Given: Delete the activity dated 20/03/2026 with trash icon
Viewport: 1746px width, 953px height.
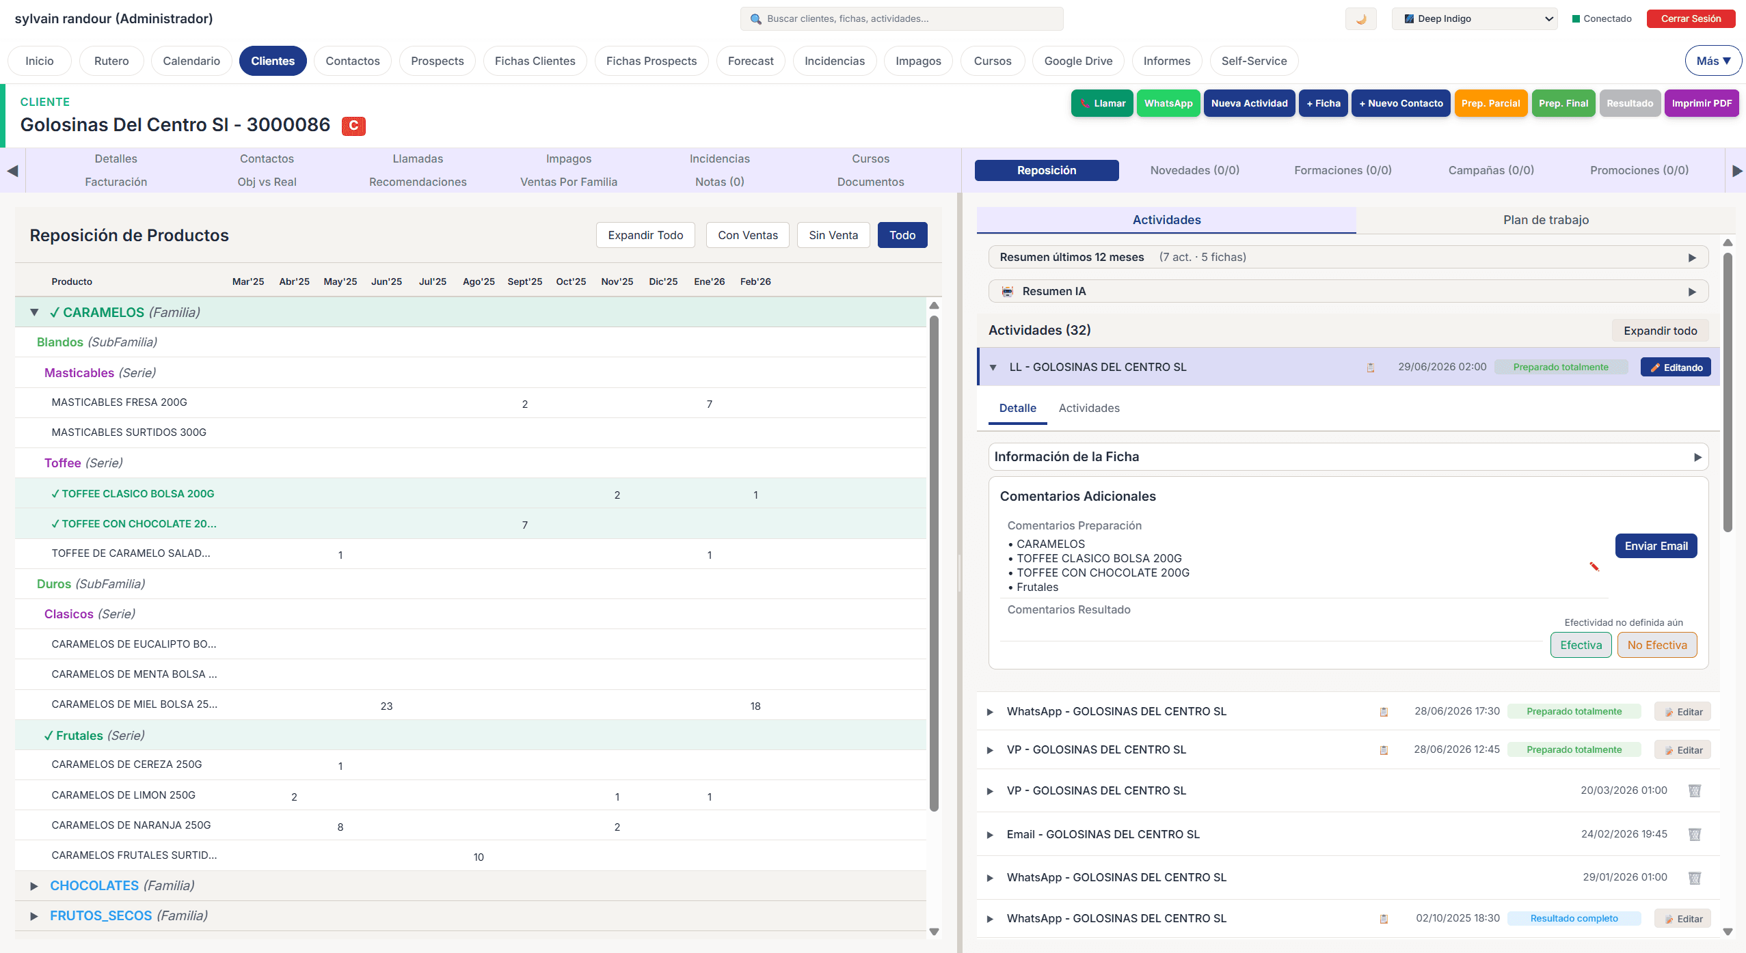Looking at the screenshot, I should pos(1693,790).
